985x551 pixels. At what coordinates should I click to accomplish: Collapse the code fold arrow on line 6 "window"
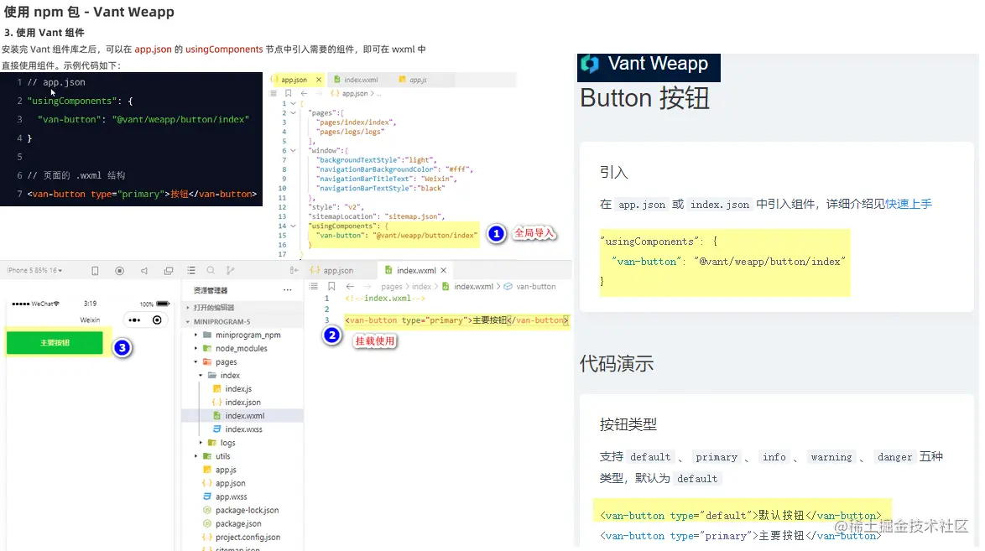(x=293, y=151)
